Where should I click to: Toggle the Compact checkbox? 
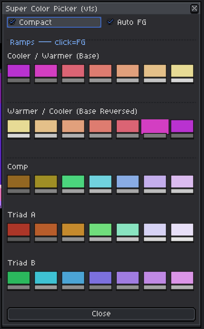[13, 22]
